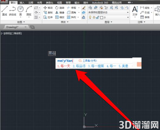Click the offset tool icon

[x=84, y=17]
